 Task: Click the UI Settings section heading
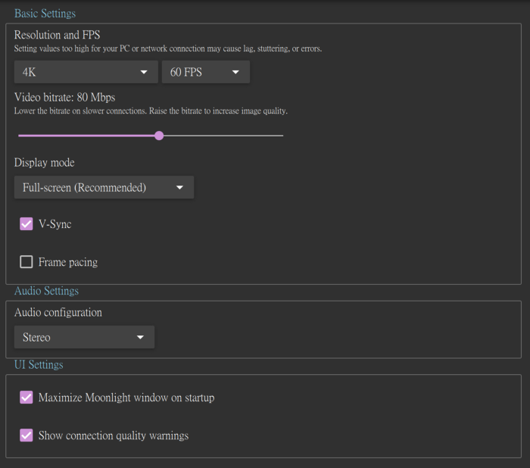39,365
